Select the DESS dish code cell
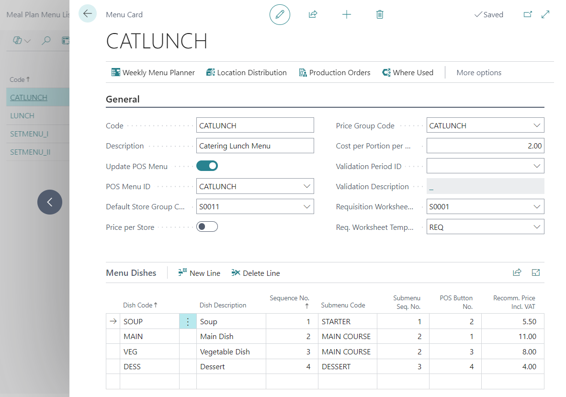Viewport: 566px width, 397px height. pos(149,366)
